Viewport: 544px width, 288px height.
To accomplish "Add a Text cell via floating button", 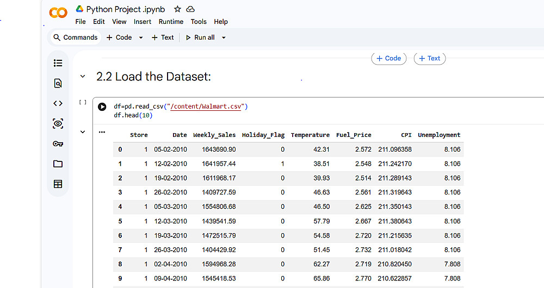I will (429, 59).
